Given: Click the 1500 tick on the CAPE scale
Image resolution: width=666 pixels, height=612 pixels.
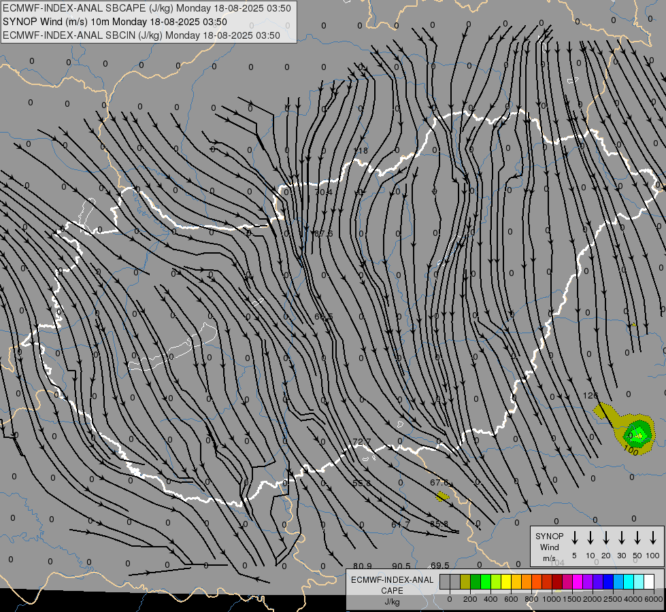Looking at the screenshot, I should pyautogui.click(x=571, y=599).
